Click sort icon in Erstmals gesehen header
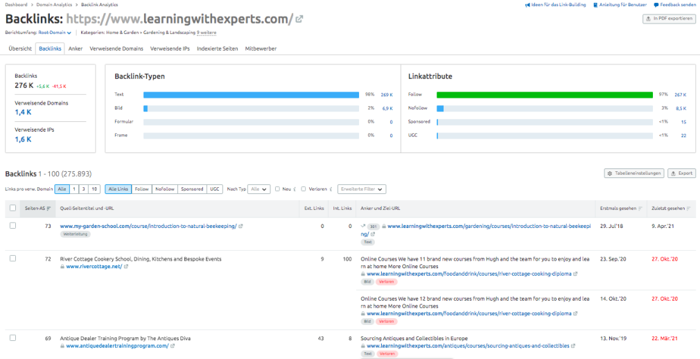700x359 pixels. click(x=640, y=208)
